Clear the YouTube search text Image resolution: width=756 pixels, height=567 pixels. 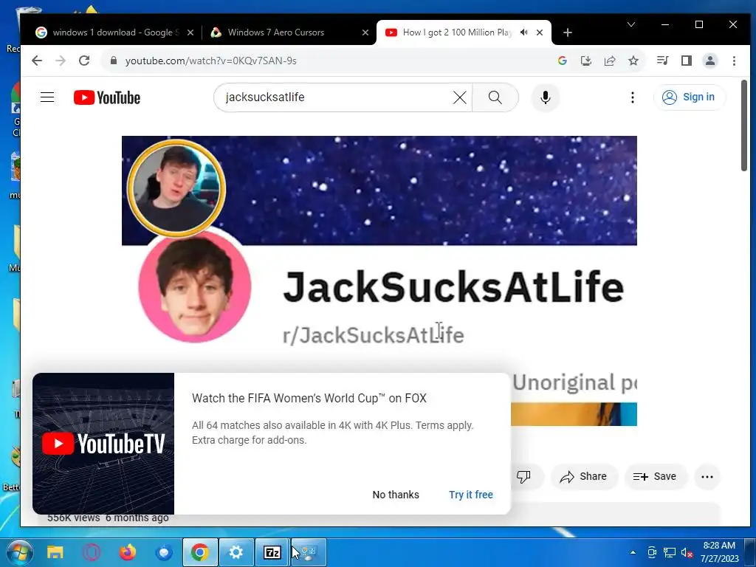click(x=460, y=97)
